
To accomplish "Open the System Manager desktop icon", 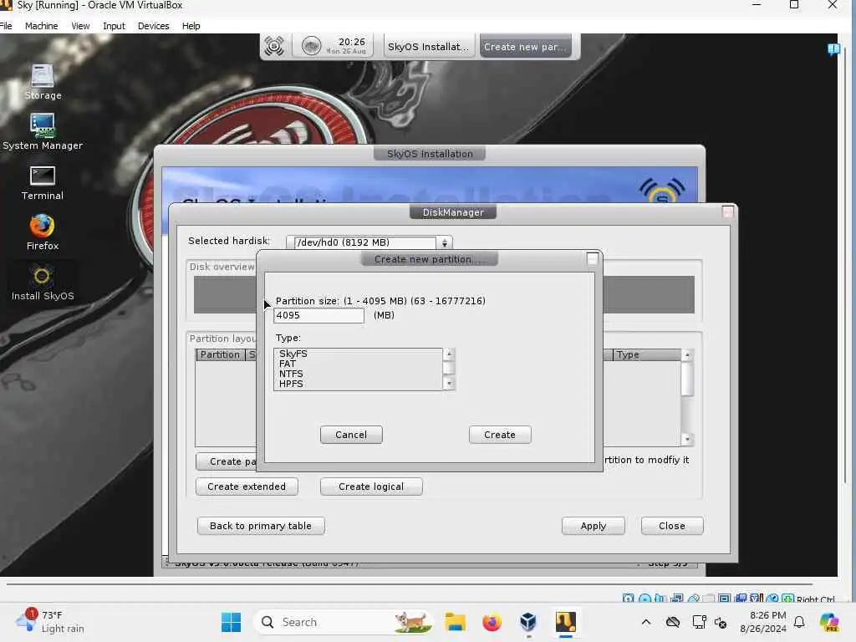I will 42,131.
